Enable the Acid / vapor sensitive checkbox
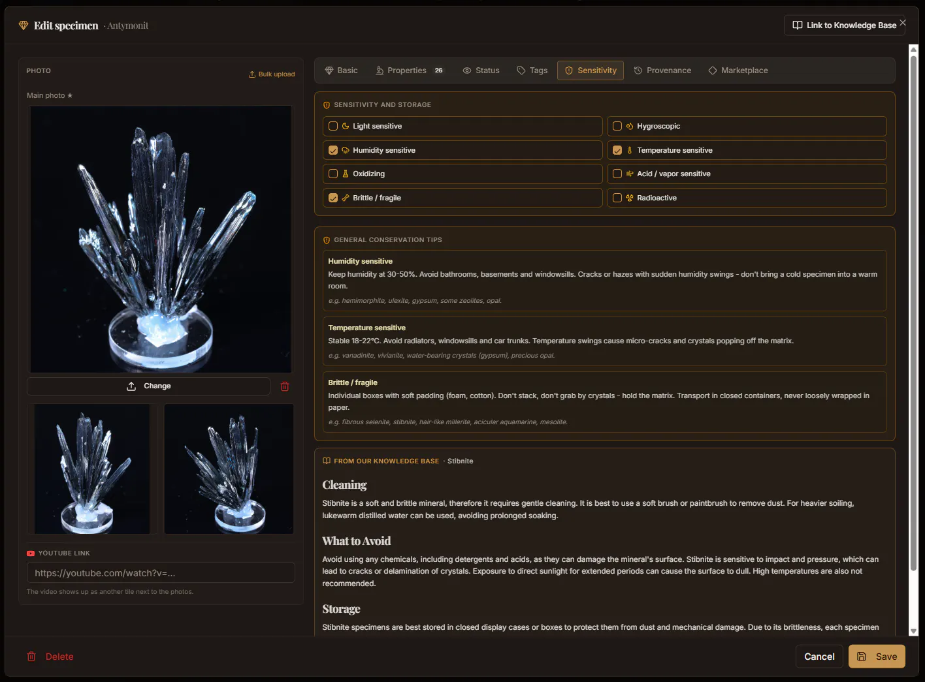 coord(617,174)
